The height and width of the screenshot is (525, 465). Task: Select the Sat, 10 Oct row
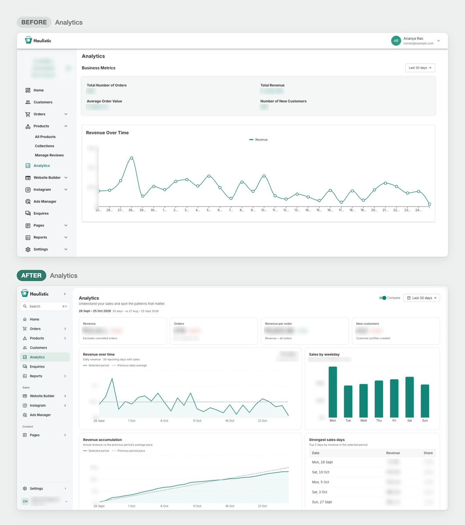(372, 472)
